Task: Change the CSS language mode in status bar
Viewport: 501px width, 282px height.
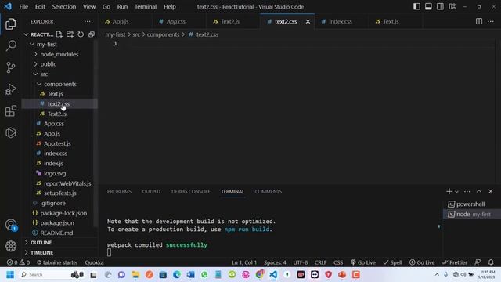Action: pyautogui.click(x=338, y=262)
